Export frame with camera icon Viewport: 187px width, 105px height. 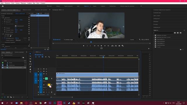coord(119,46)
